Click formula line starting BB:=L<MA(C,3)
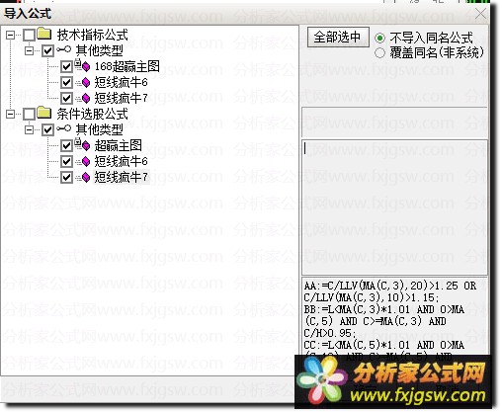 point(384,309)
